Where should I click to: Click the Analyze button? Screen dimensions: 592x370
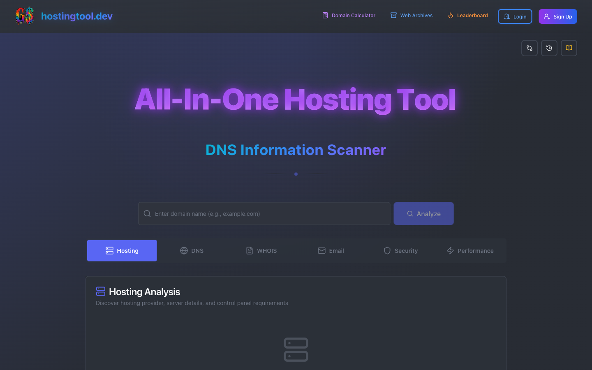[x=424, y=214]
